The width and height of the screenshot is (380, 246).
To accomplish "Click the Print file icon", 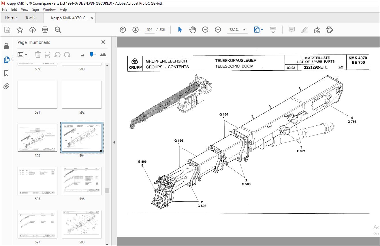I will pos(45,30).
